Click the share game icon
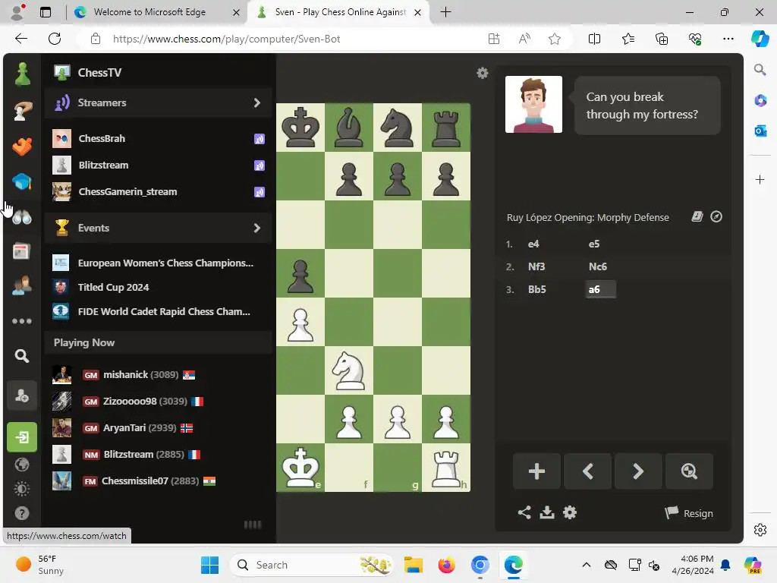This screenshot has height=583, width=777. pyautogui.click(x=524, y=512)
